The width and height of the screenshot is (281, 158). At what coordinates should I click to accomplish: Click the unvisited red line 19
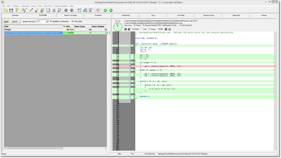(x=194, y=66)
